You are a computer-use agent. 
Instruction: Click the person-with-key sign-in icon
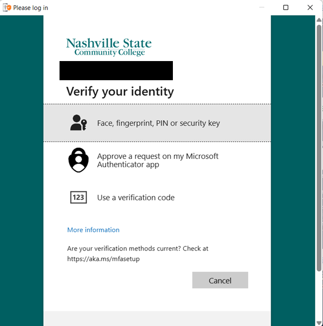point(79,123)
